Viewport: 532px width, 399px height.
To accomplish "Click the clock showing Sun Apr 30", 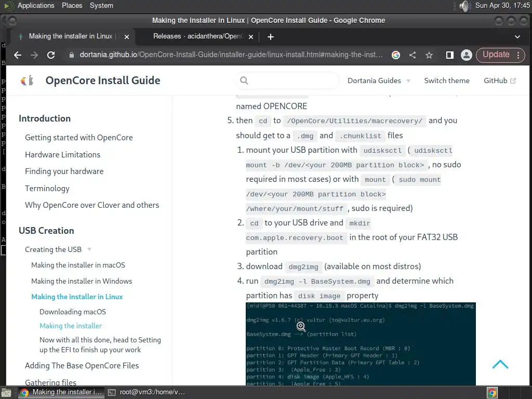I will 502,5.
